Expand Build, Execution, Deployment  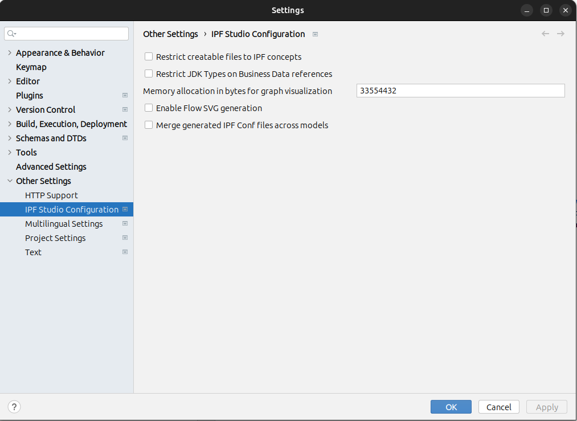[x=9, y=124]
